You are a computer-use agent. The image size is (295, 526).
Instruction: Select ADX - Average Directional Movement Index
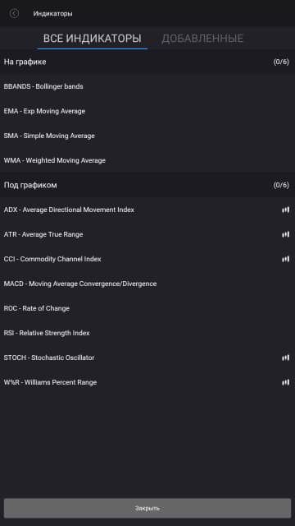(147, 210)
